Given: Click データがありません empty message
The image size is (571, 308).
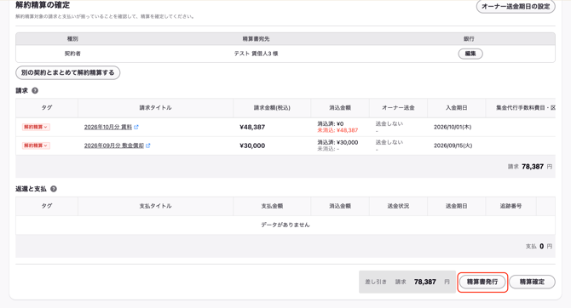Looking at the screenshot, I should tap(285, 225).
